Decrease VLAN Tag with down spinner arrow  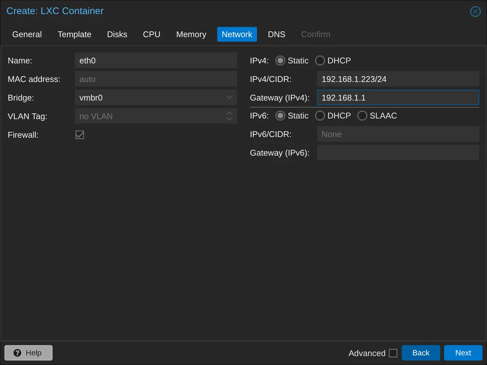[229, 119]
